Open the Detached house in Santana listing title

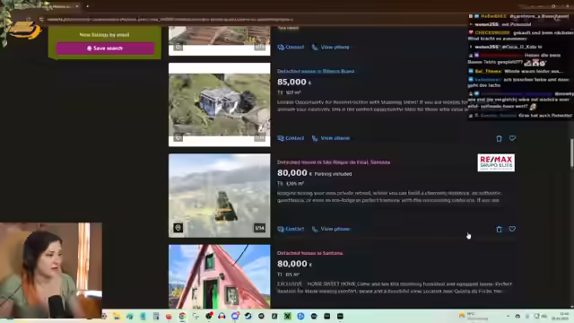pyautogui.click(x=309, y=253)
